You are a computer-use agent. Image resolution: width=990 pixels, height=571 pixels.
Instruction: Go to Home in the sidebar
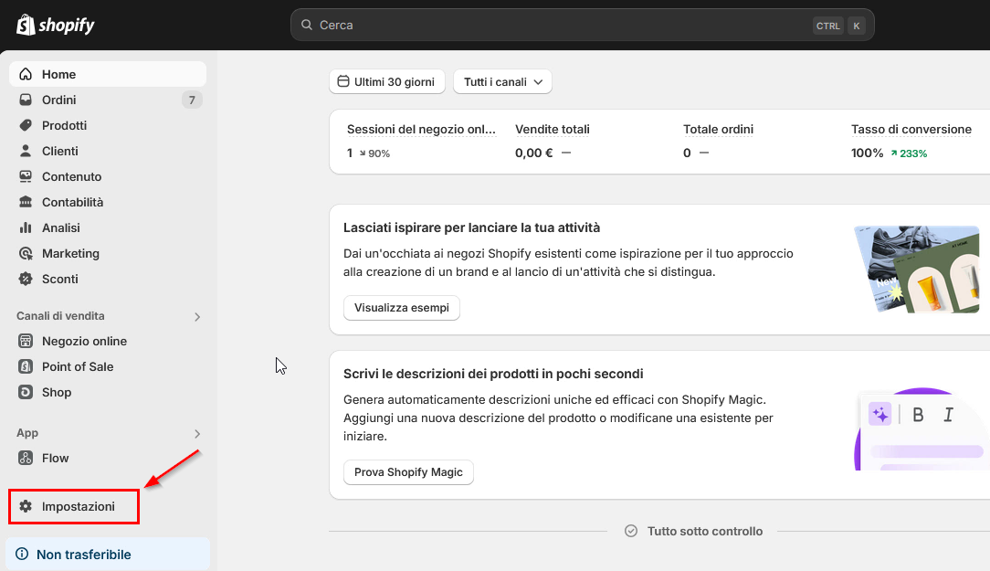(108, 74)
